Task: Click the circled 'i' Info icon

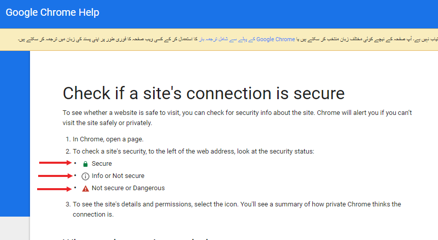Action: 85,176
